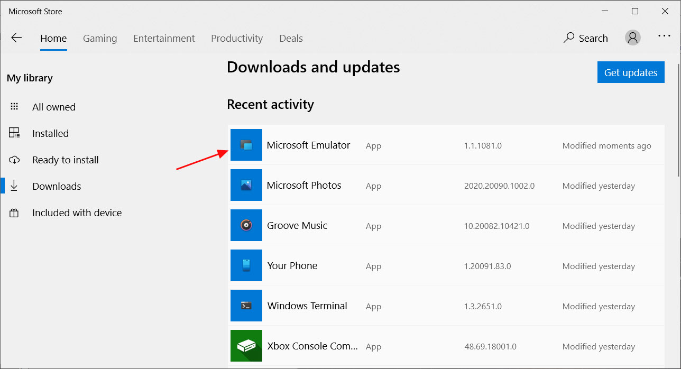
Task: Go back using the back arrow
Action: [x=17, y=38]
